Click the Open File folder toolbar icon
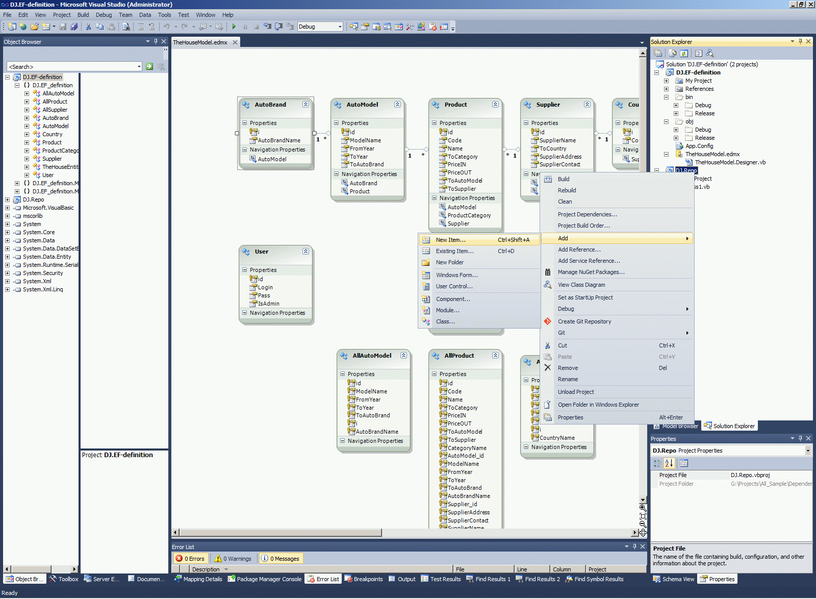The image size is (816, 599). pyautogui.click(x=35, y=27)
